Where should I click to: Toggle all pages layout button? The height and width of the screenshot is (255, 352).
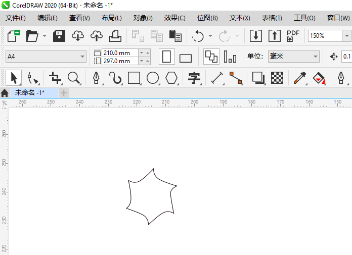[211, 57]
